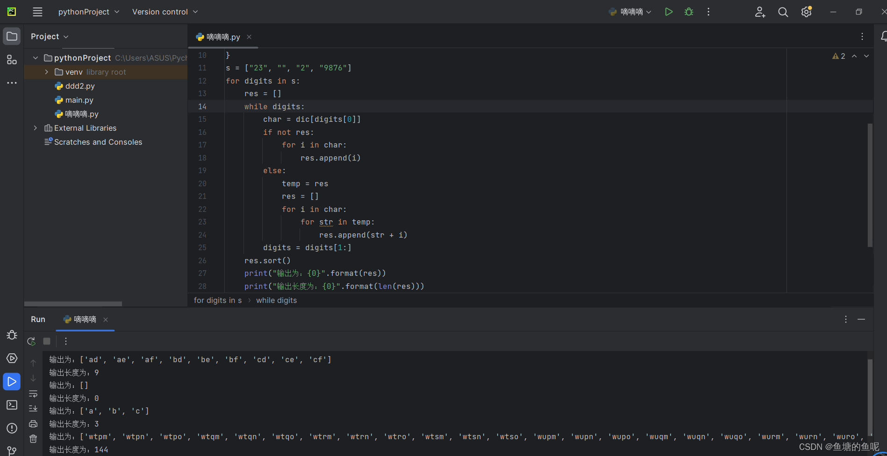Open the Code With Me user icon
Image resolution: width=887 pixels, height=456 pixels.
(760, 12)
